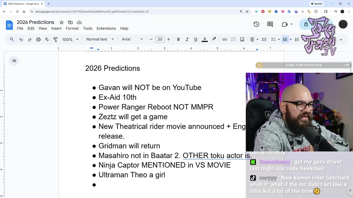Open the File menu

[20, 28]
